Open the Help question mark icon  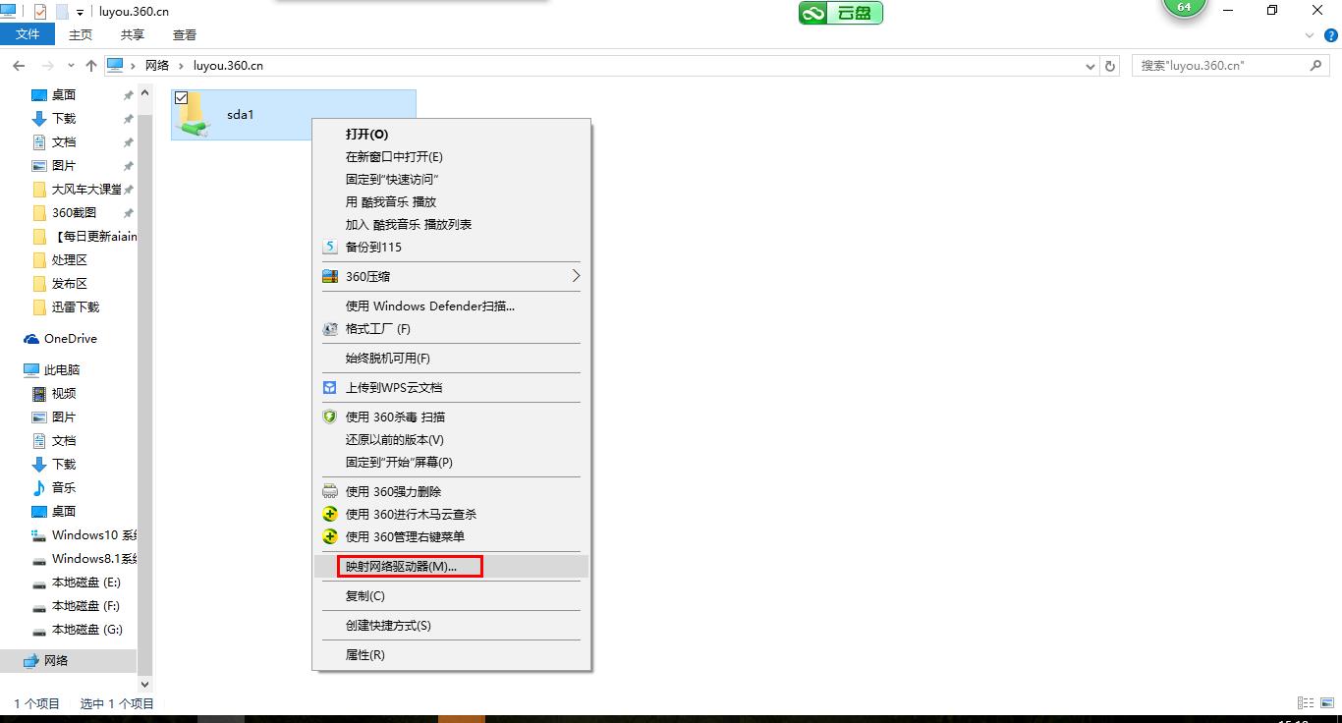click(x=1330, y=35)
